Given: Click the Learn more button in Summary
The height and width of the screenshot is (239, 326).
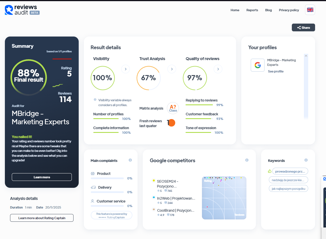Looking at the screenshot, I should [42, 177].
